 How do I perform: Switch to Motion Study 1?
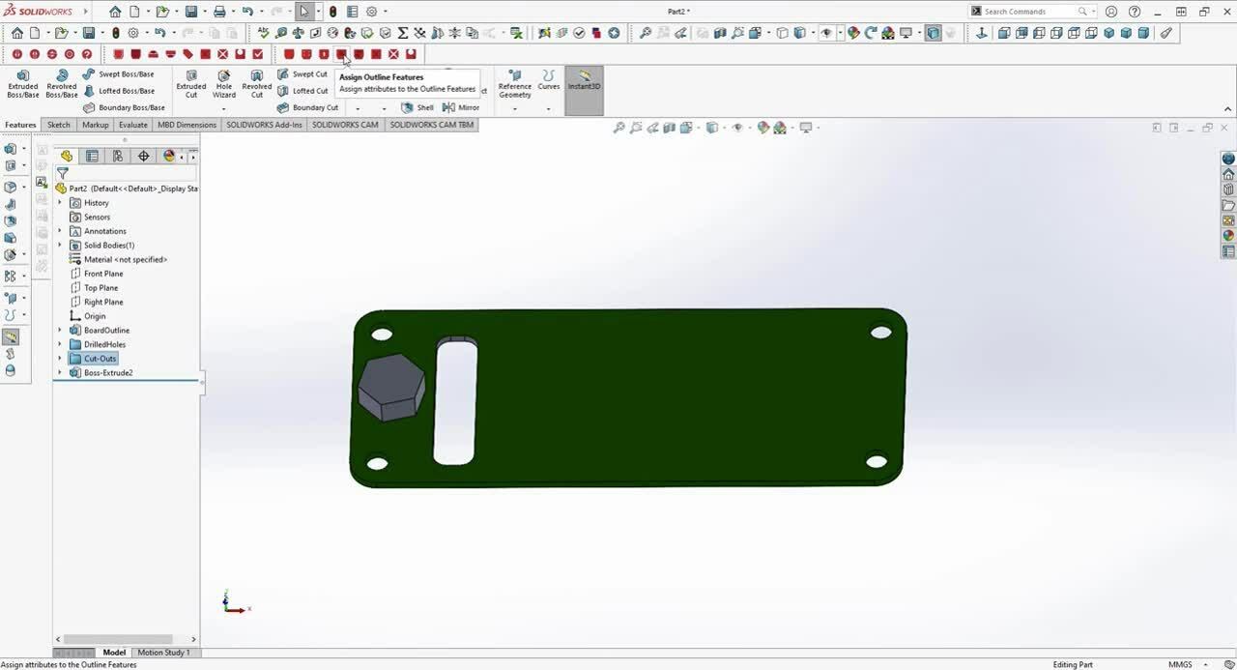click(x=164, y=653)
